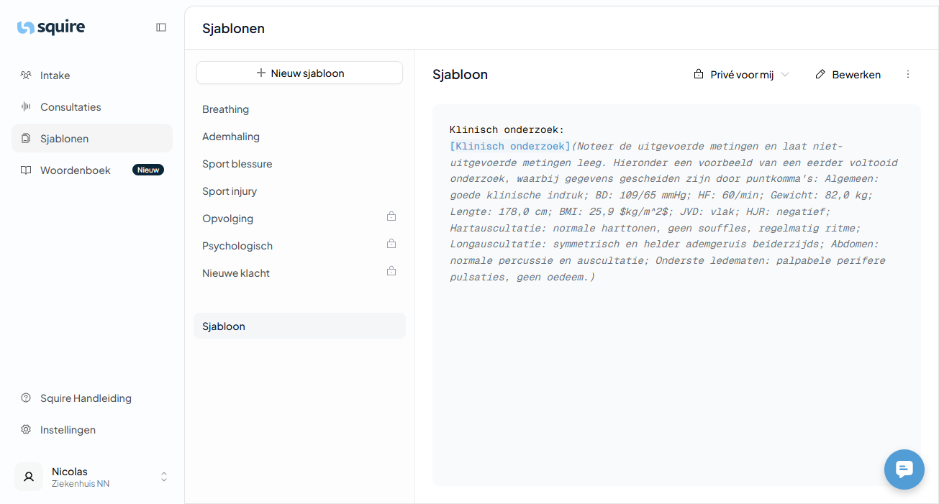Click the Intake people icon

click(26, 75)
